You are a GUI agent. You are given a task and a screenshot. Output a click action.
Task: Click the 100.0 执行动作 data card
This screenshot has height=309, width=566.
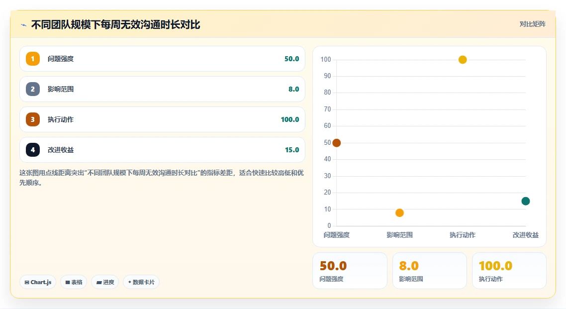pyautogui.click(x=509, y=271)
